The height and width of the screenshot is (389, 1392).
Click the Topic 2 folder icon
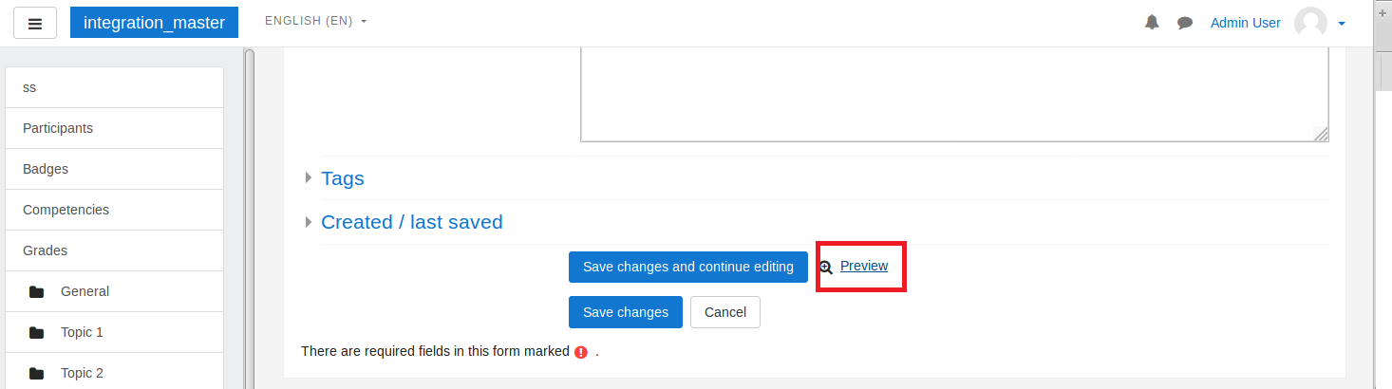37,374
